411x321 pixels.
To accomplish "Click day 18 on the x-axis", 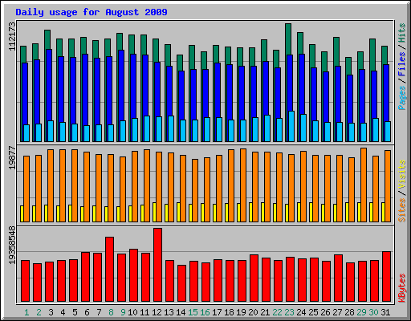I will click(229, 312).
